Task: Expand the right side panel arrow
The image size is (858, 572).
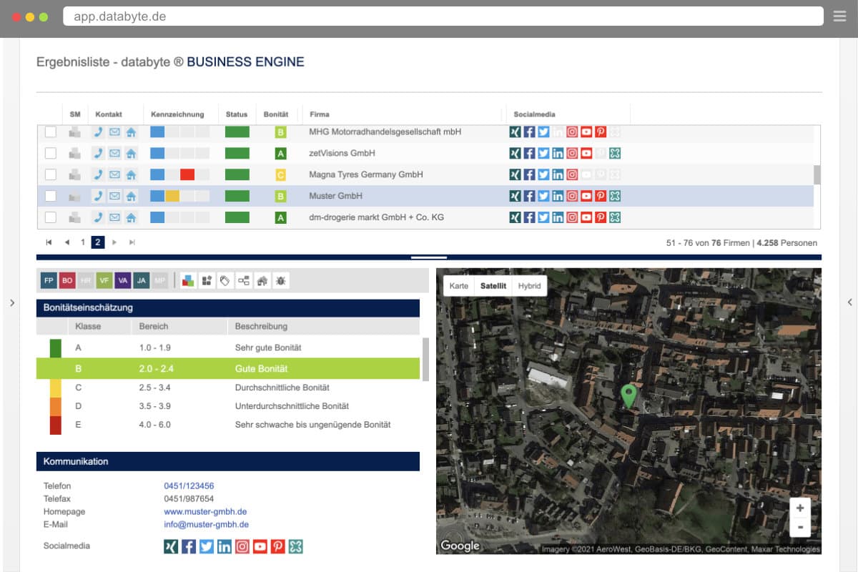Action: point(849,303)
